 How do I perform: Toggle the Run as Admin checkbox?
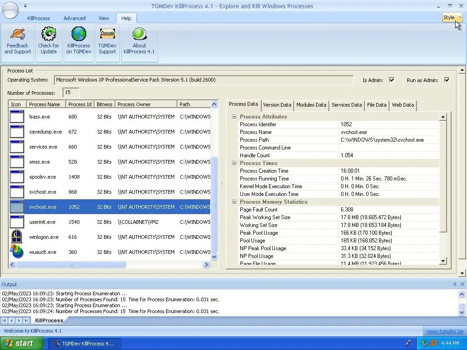point(447,80)
